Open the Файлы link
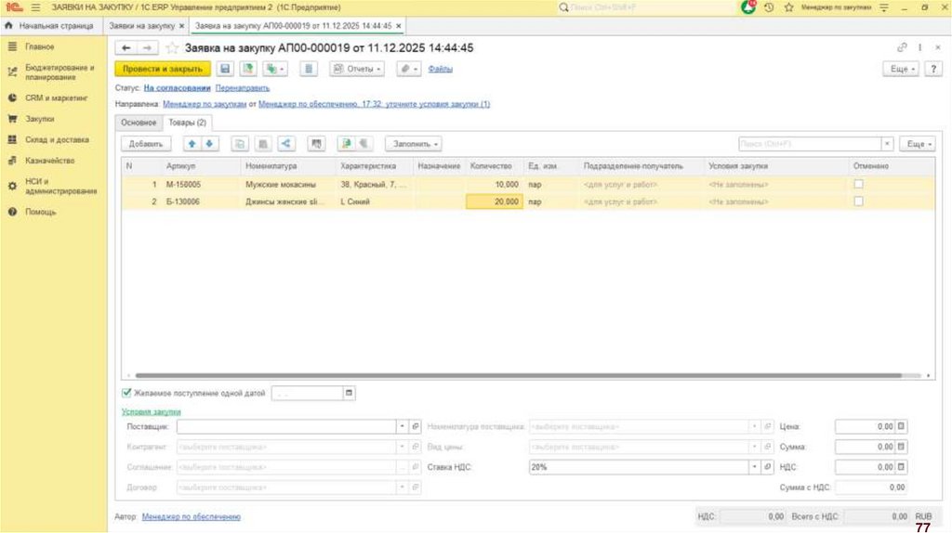952x533 pixels. click(x=440, y=69)
